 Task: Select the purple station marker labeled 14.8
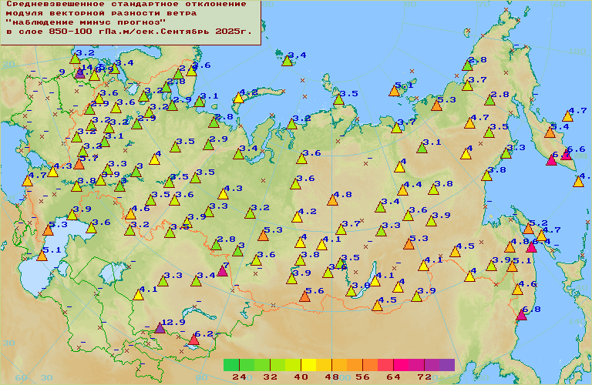[x=79, y=73]
